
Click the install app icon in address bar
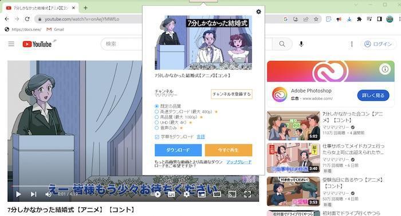point(296,19)
